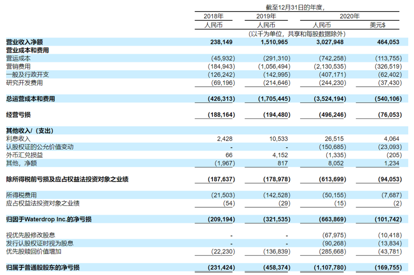Viewport: 414px width, 275px height.
Task: Select the 外币汇兑损益 row label
Action: (x=24, y=155)
